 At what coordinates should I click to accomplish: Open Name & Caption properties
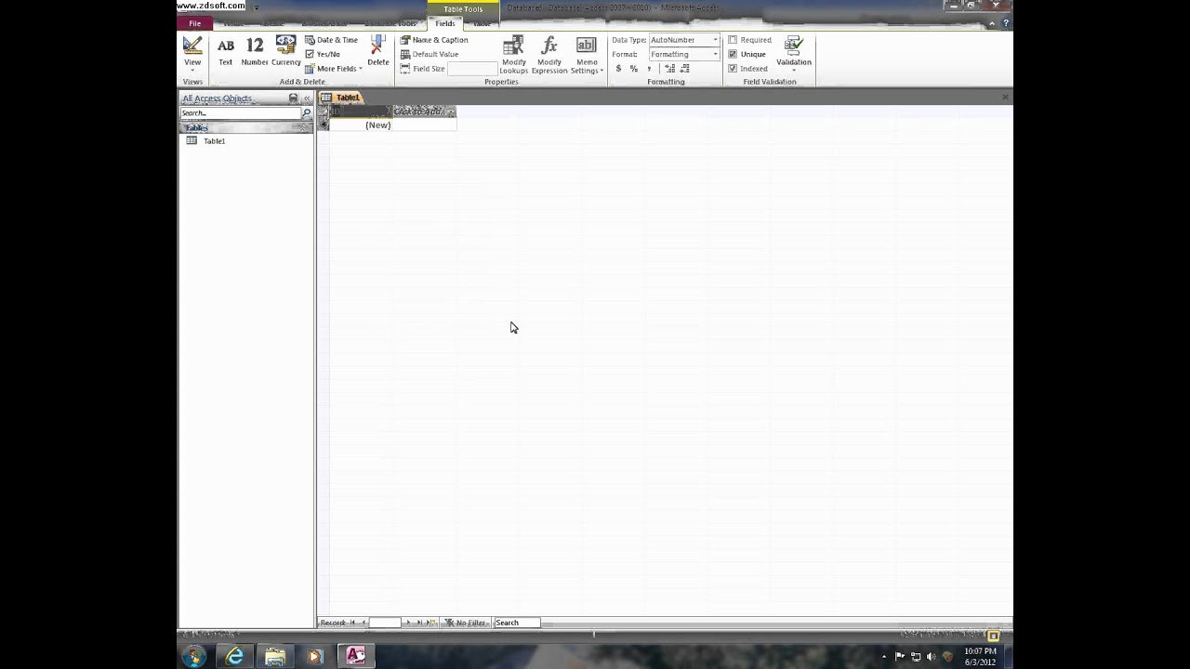pyautogui.click(x=434, y=40)
